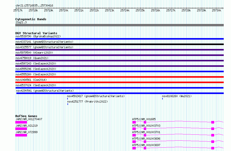Click the purple bar for nsv5979500
This screenshot has width=231, height=151.
click(119, 55)
